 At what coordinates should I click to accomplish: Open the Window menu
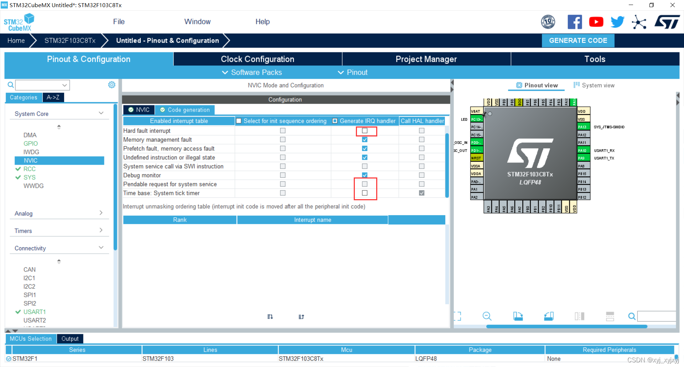tap(197, 22)
